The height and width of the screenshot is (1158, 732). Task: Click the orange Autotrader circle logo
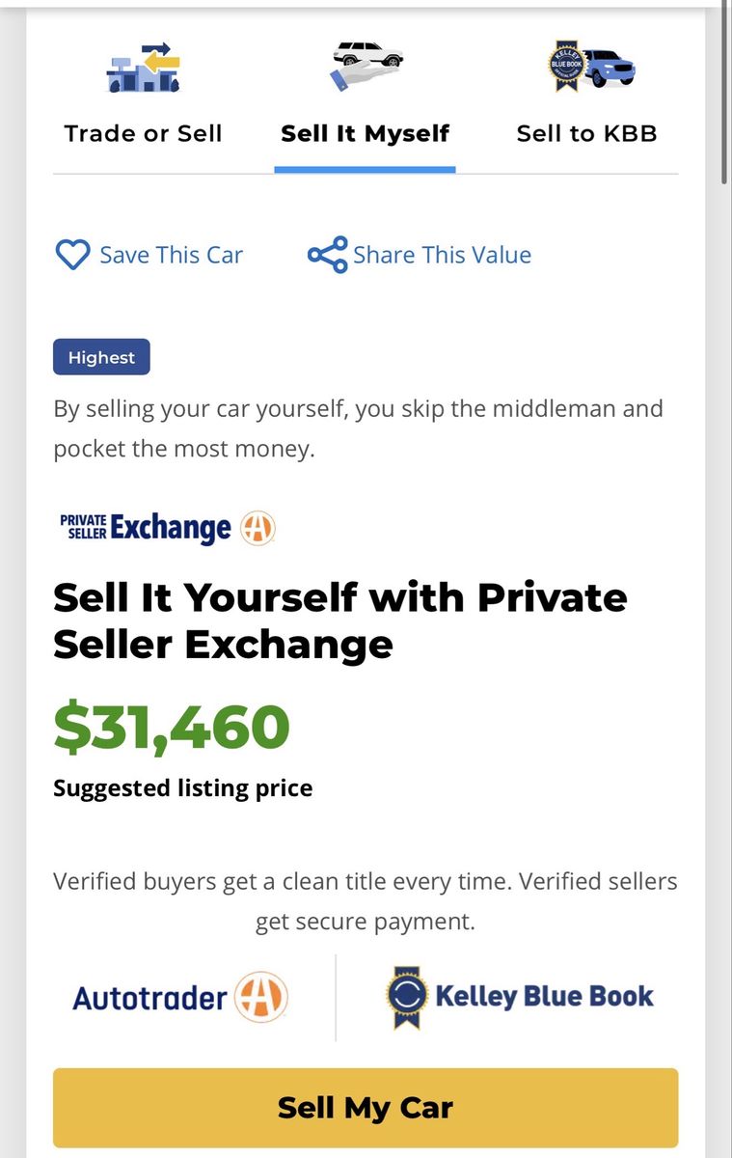[x=262, y=997]
